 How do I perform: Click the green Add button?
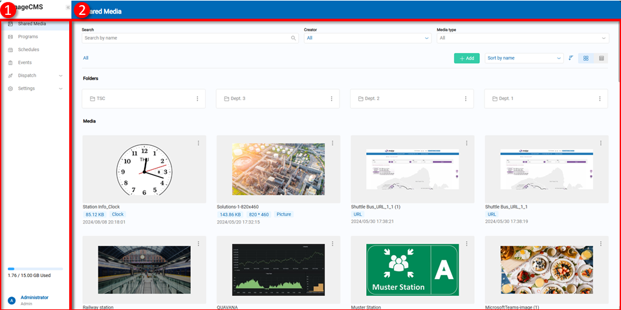466,58
